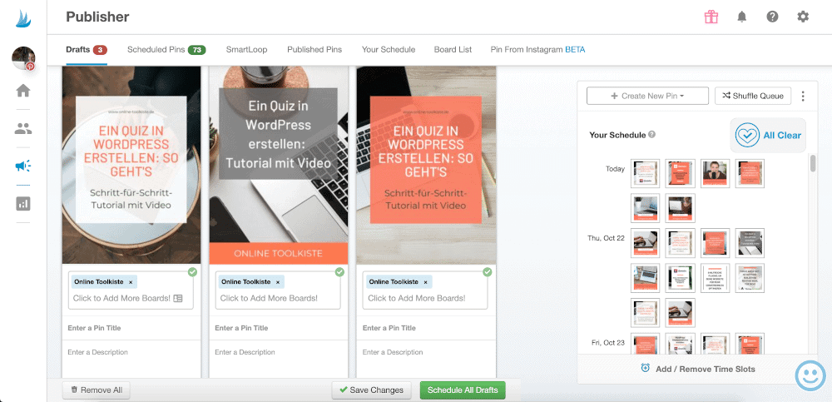This screenshot has width=832, height=402.
Task: Open the settings gear icon
Action: tap(803, 17)
